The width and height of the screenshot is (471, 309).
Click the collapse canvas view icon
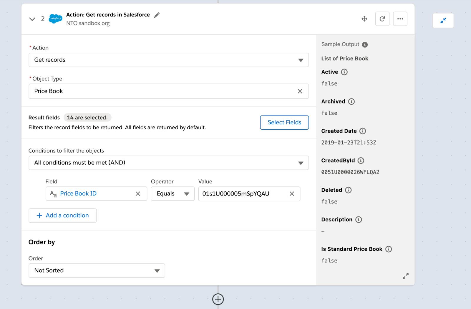point(443,21)
